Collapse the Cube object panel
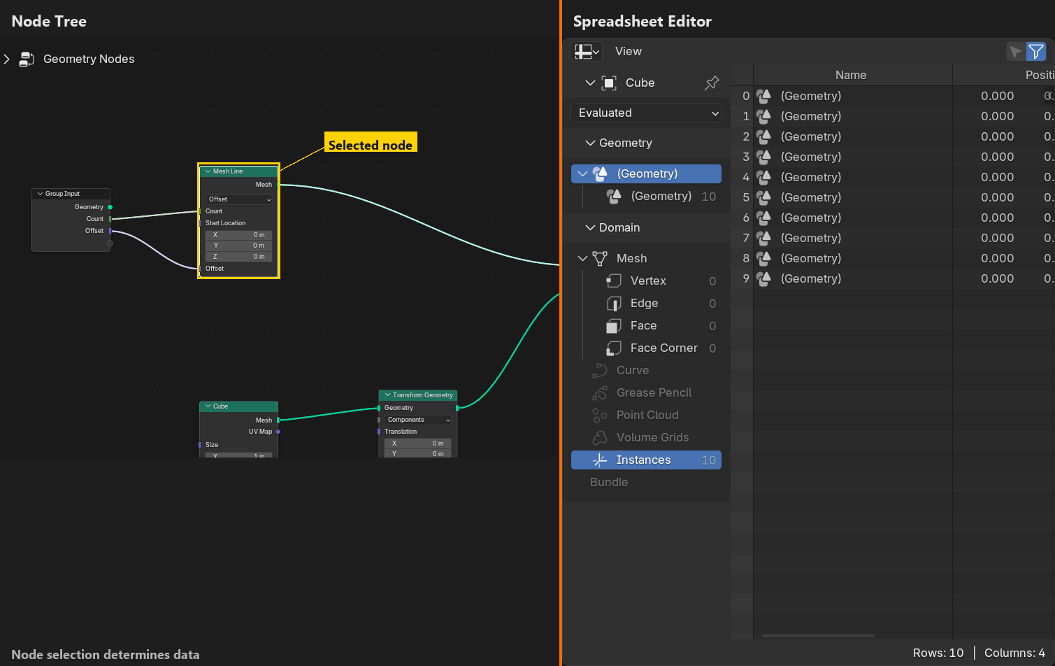Image resolution: width=1055 pixels, height=666 pixels. 590,83
